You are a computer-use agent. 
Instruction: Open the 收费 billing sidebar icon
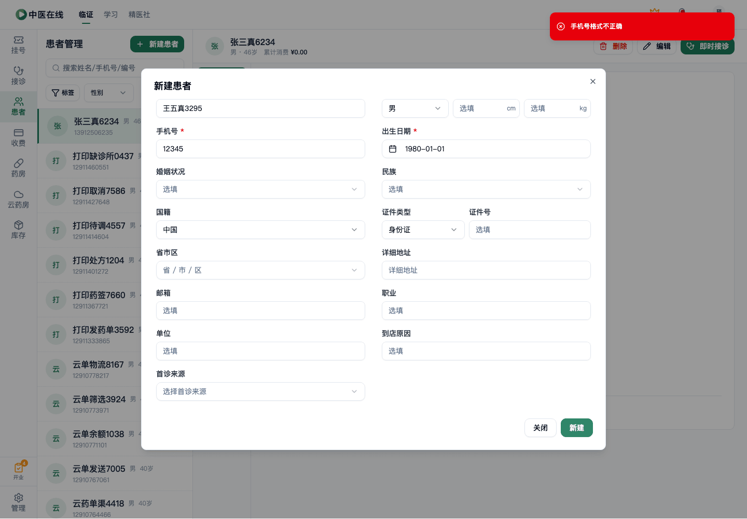(x=18, y=138)
